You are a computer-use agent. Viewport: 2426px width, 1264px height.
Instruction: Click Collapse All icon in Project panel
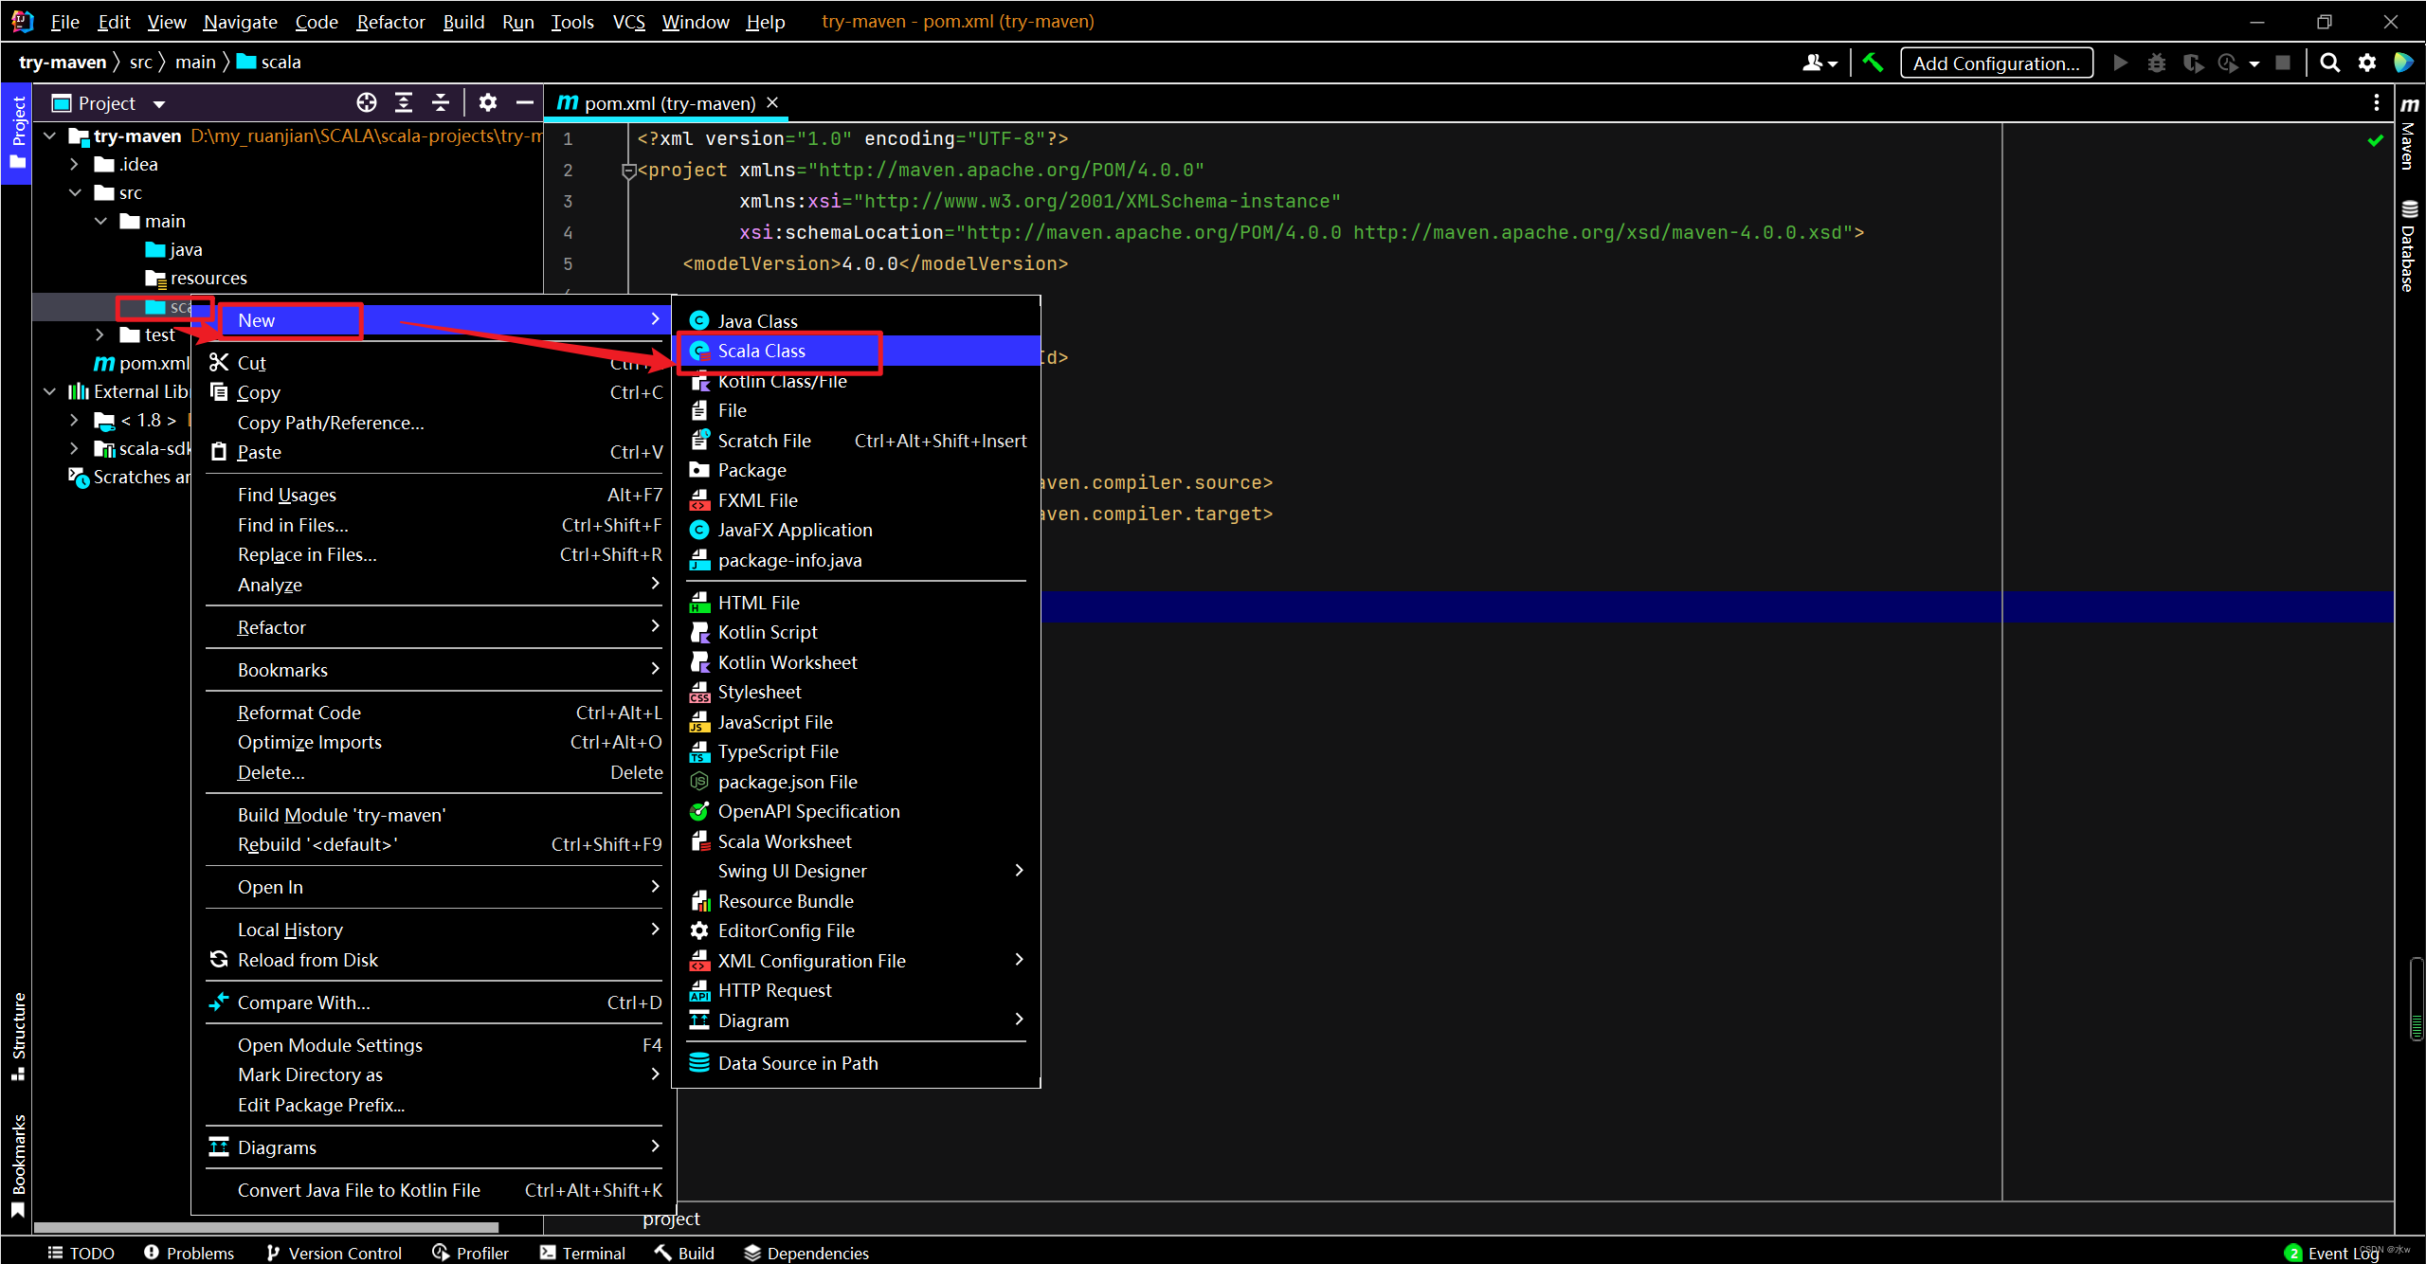pos(441,102)
